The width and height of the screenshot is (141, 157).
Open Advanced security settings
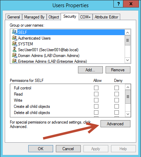pos(115,124)
